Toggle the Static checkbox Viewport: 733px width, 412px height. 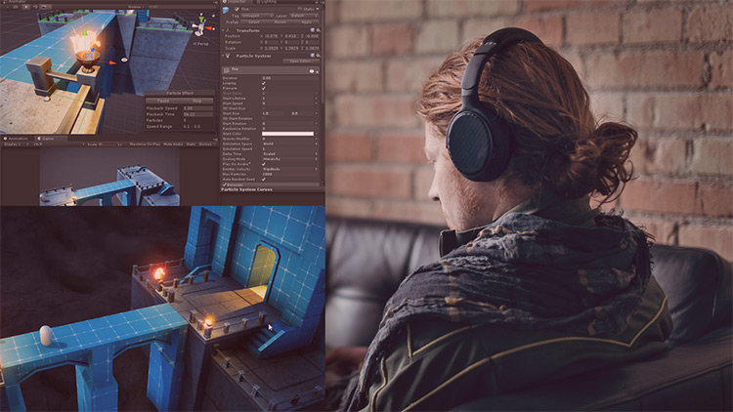[300, 9]
